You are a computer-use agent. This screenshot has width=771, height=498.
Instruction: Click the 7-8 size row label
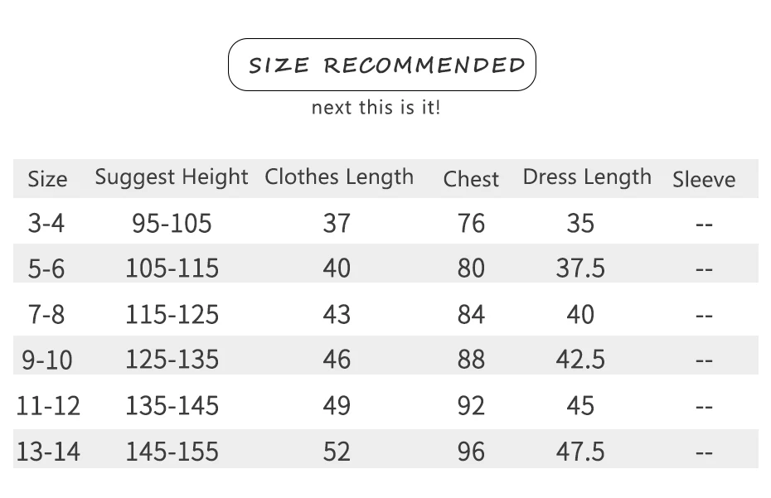46,315
